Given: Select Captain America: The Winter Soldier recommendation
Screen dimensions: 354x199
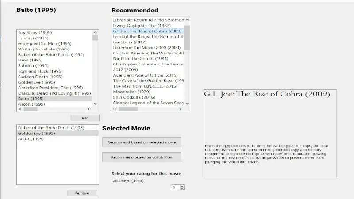Looking at the screenshot, I should pyautogui.click(x=148, y=53).
